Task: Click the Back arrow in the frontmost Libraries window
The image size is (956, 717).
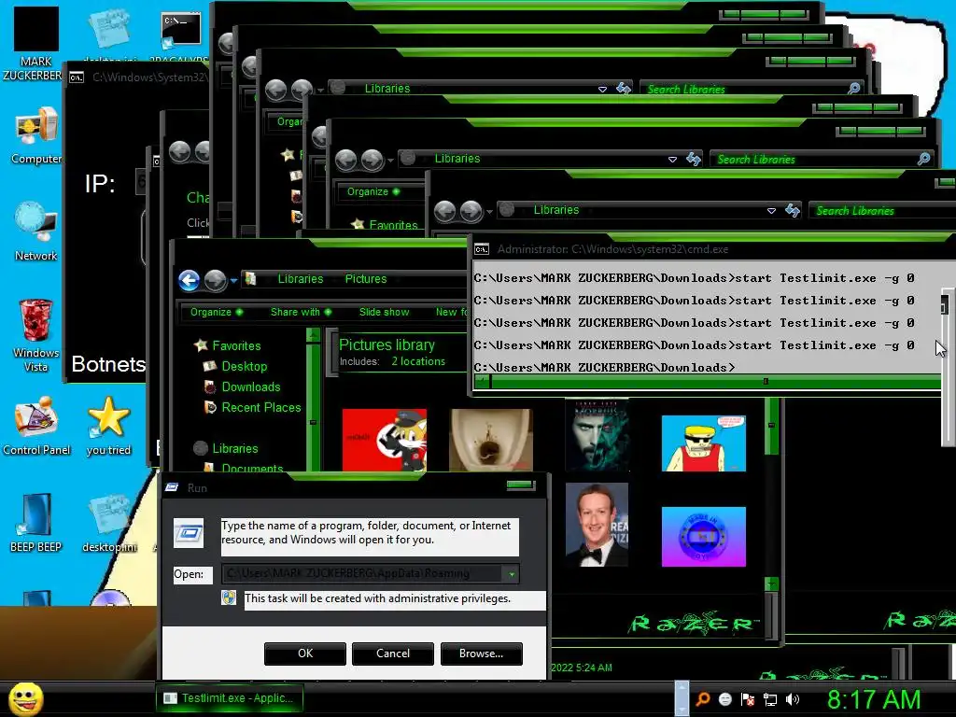Action: 445,211
